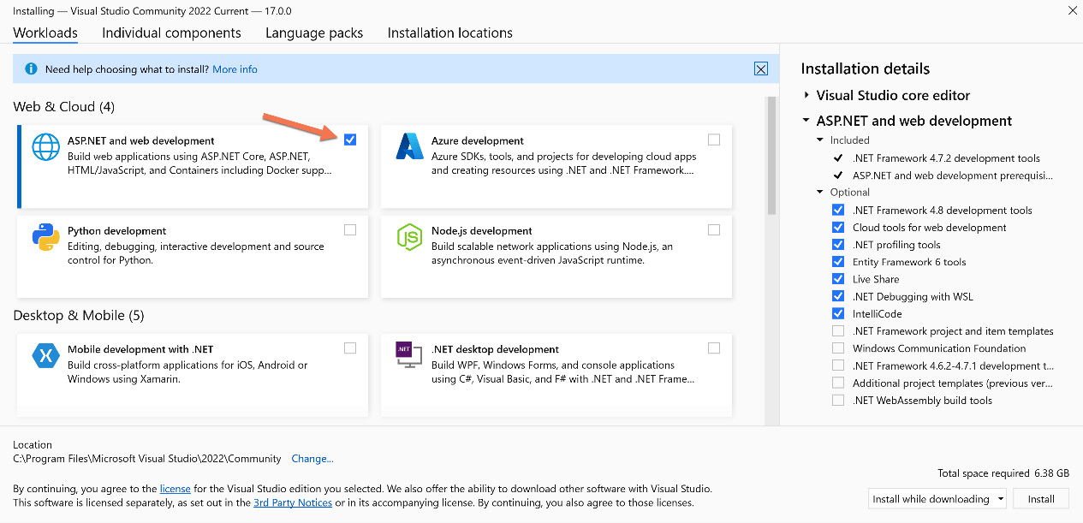
Task: Dismiss the help banner with X
Action: (760, 69)
